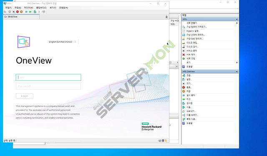This screenshot has height=156, width=267.
Task: Shut down the VM with the red toolbar icon
Action: pyautogui.click(x=18, y=12)
